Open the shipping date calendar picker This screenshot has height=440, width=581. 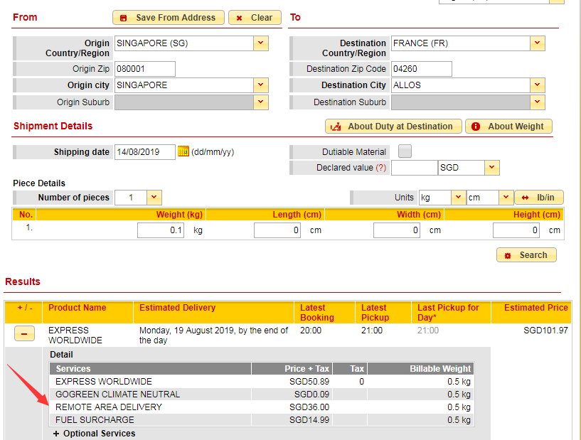click(x=183, y=151)
